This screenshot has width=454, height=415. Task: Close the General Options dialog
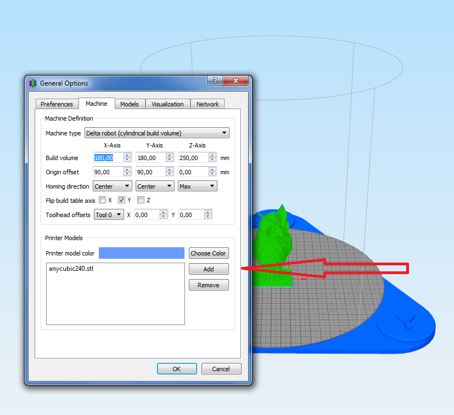(x=236, y=81)
